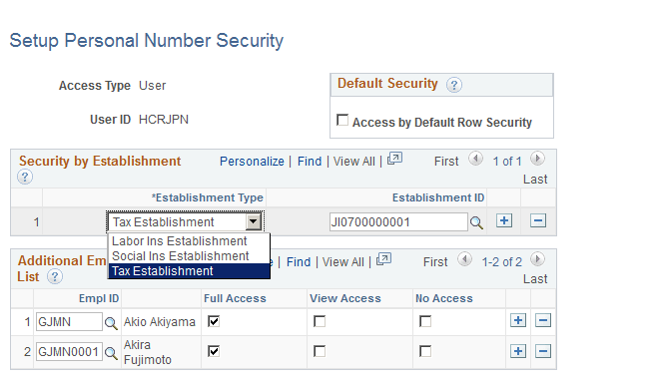Screen dimensions: 662x380
Task: Find in Security by Establishment grid
Action: pos(310,162)
